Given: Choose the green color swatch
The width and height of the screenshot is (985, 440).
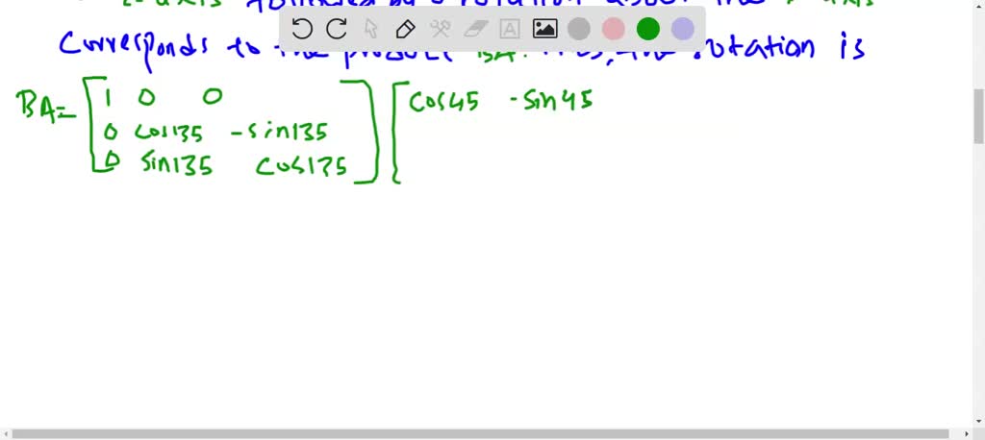Looking at the screenshot, I should (647, 29).
